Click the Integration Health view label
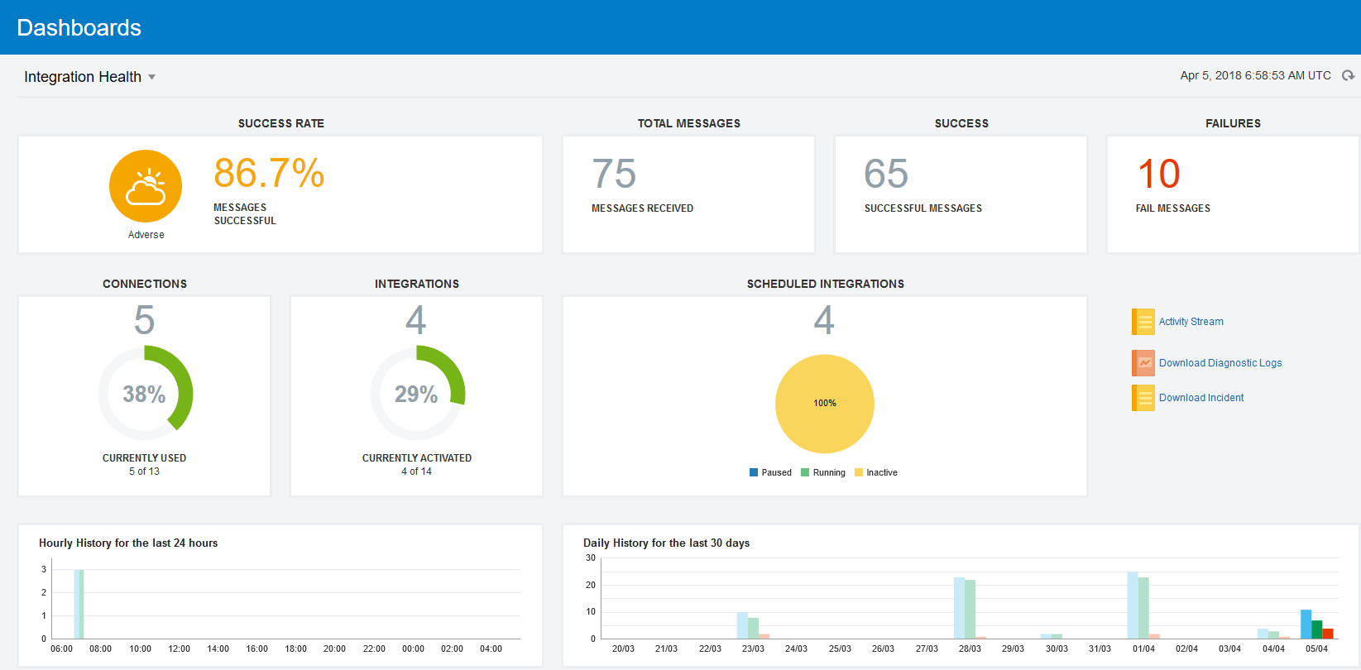Viewport: 1361px width, 670px height. pos(83,77)
